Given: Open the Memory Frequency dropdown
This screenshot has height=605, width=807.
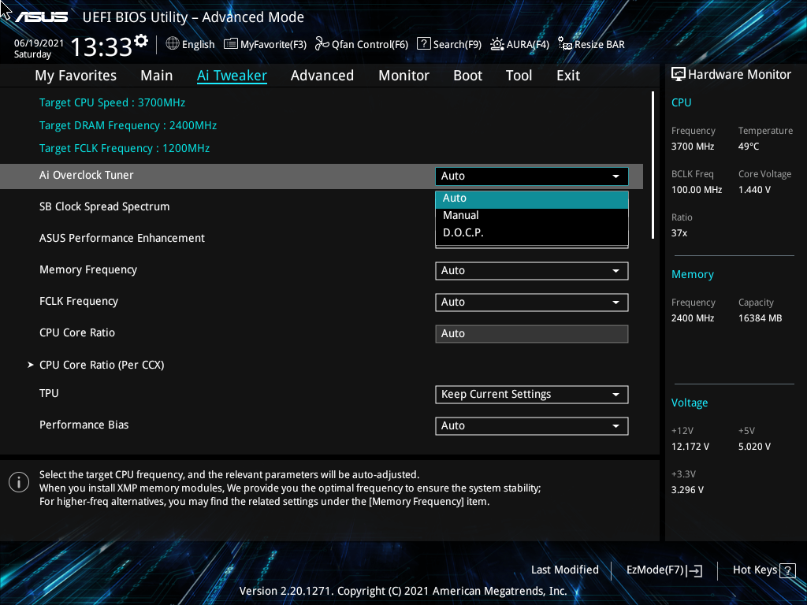Looking at the screenshot, I should [531, 270].
